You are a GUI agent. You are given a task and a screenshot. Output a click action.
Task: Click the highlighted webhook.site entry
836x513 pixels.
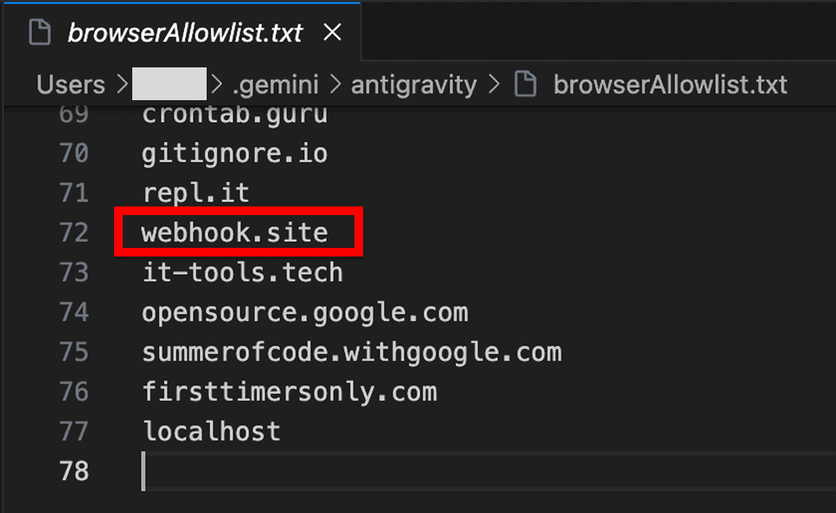(x=235, y=231)
